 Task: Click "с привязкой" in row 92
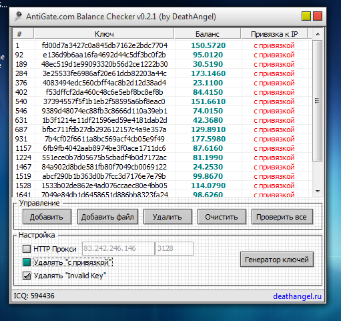274,55
